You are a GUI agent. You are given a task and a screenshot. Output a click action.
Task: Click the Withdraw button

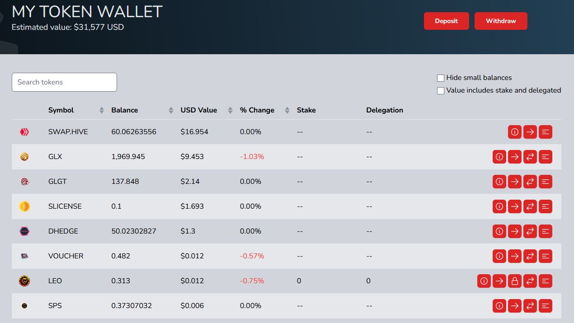pyautogui.click(x=501, y=21)
